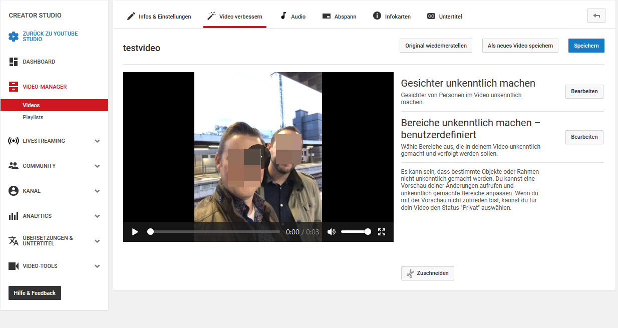618x328 pixels.
Task: Select the Video verbessern tab
Action: coord(235,17)
